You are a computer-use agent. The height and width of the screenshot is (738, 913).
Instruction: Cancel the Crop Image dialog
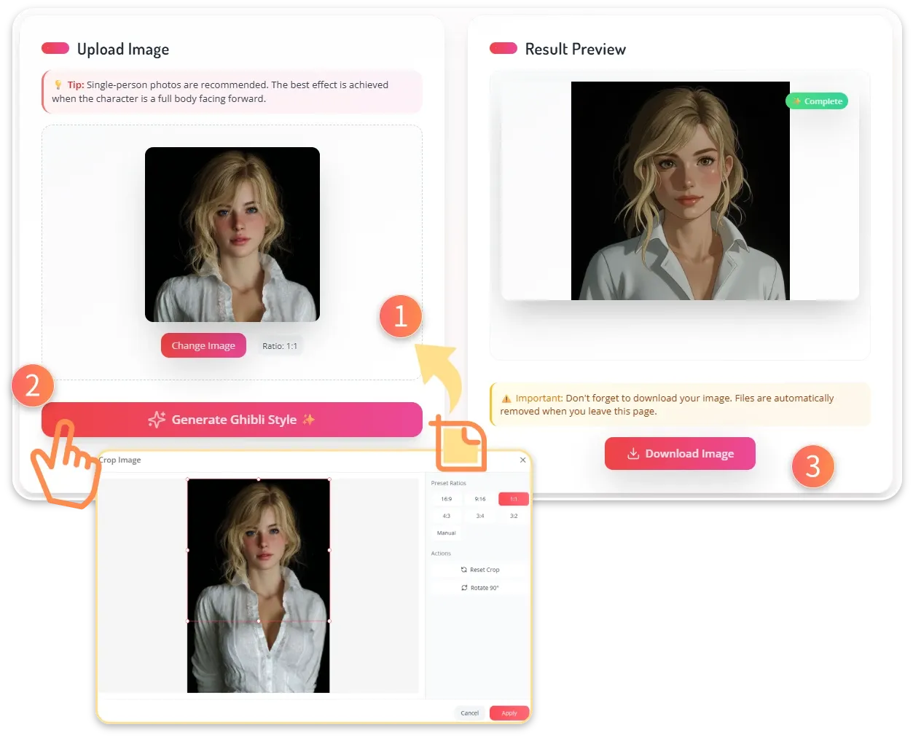pos(470,713)
